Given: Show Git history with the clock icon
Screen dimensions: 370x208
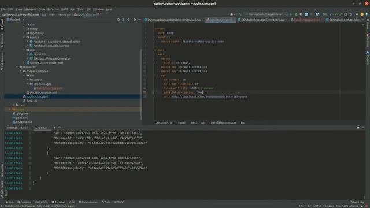Looking at the screenshot, I should [346, 14].
